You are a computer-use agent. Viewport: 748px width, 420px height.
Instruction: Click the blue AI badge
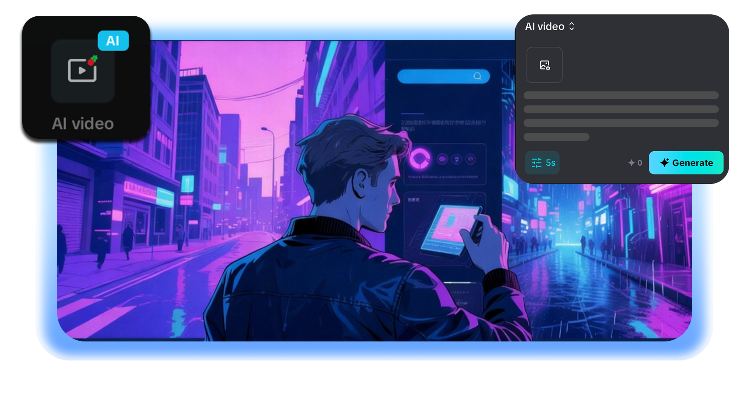click(x=113, y=41)
